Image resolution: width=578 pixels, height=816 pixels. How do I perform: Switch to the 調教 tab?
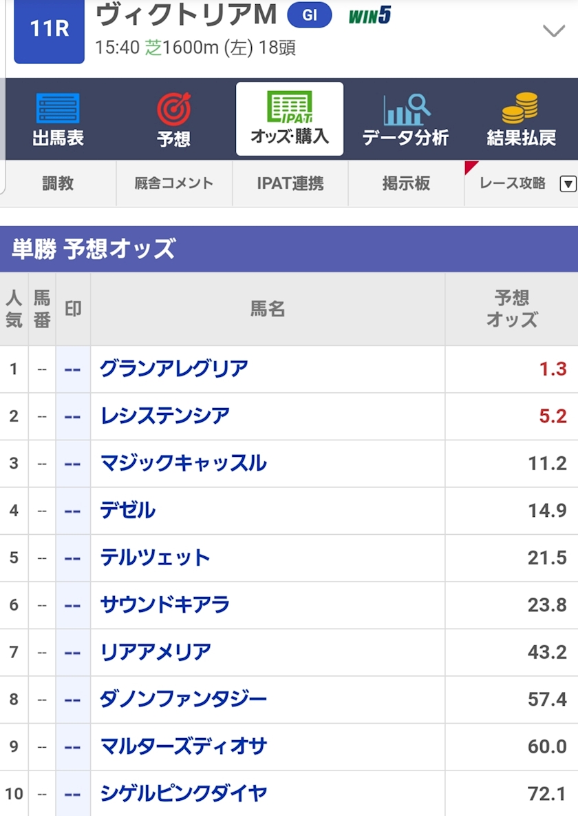[x=58, y=183]
